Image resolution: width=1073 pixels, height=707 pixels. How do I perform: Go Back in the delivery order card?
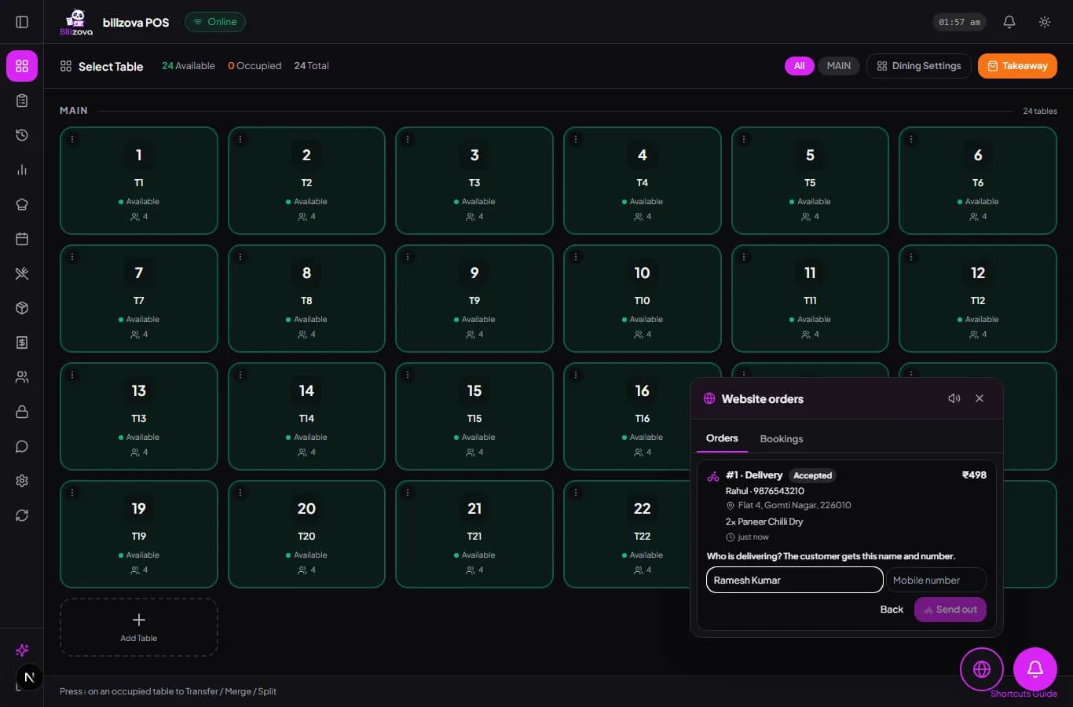pos(892,610)
